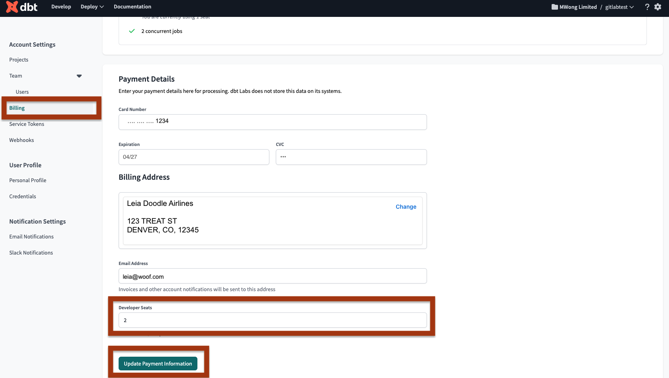This screenshot has width=669, height=378.
Task: Go to Webhooks settings
Action: pyautogui.click(x=21, y=140)
